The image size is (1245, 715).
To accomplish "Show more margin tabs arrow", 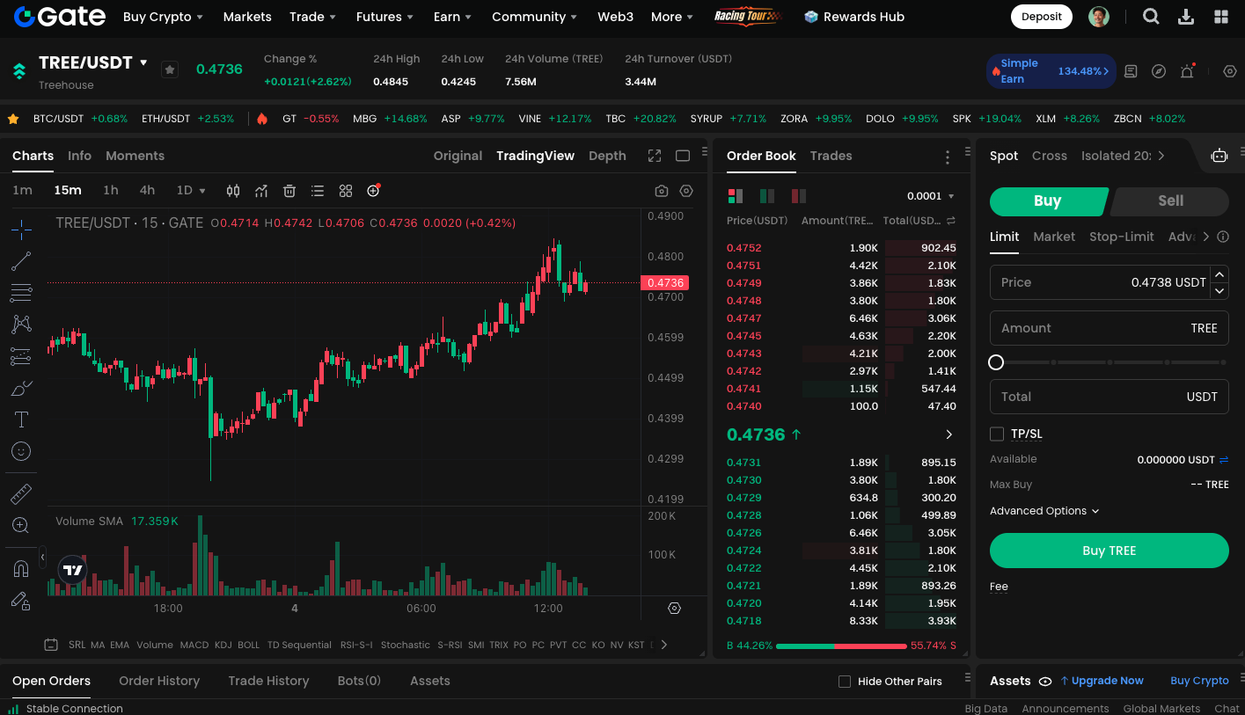I will [x=1161, y=156].
